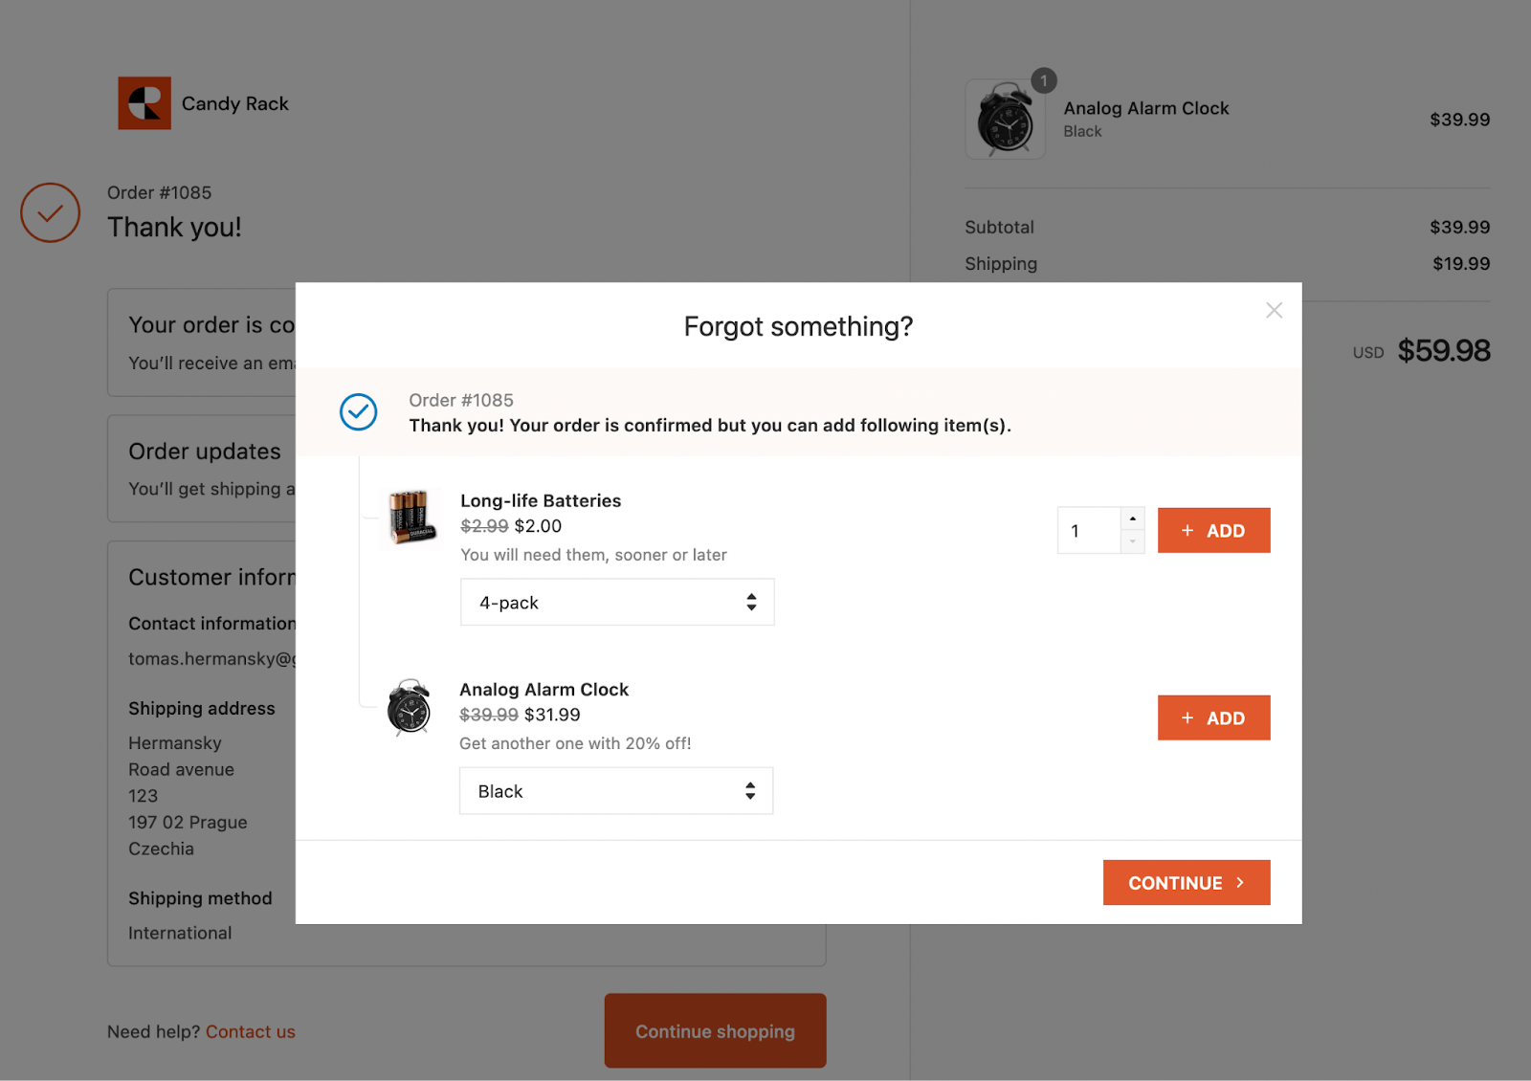
Task: Increase the batteries quantity with up arrow
Action: 1133,518
